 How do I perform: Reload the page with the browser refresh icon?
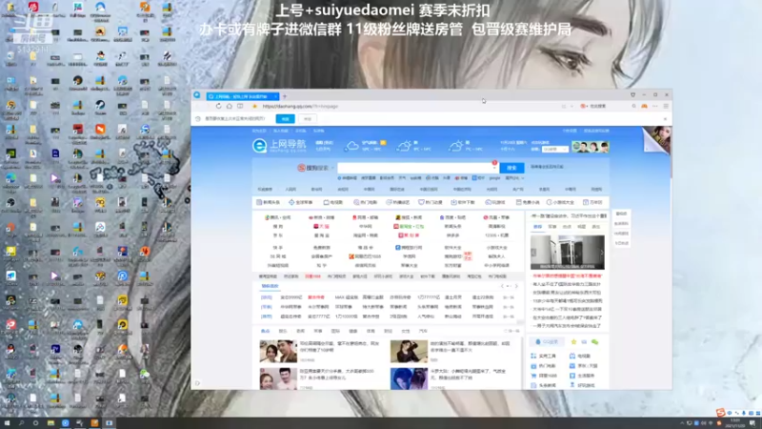219,106
